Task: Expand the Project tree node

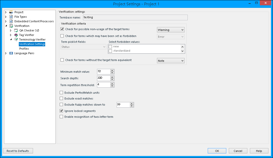Action: pyautogui.click(x=6, y=12)
